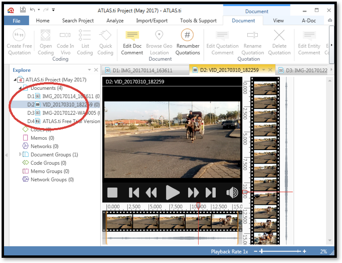Switch to the View ribbon tab
Image resolution: width=342 pixels, height=263 pixels.
278,20
